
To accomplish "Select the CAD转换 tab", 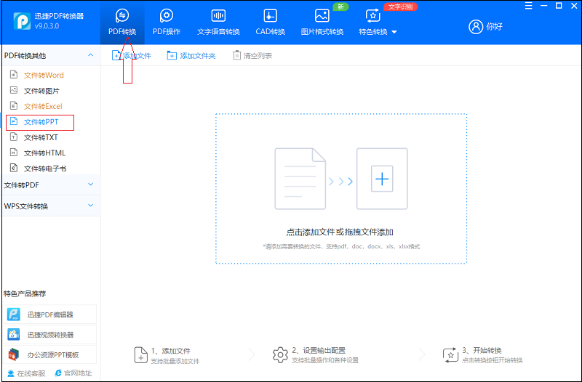I will [270, 23].
